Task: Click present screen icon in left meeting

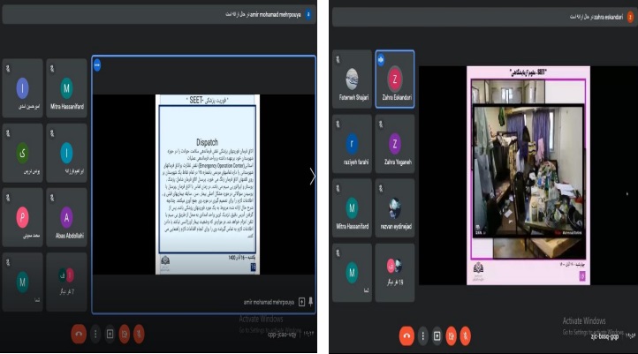Action: click(110, 335)
